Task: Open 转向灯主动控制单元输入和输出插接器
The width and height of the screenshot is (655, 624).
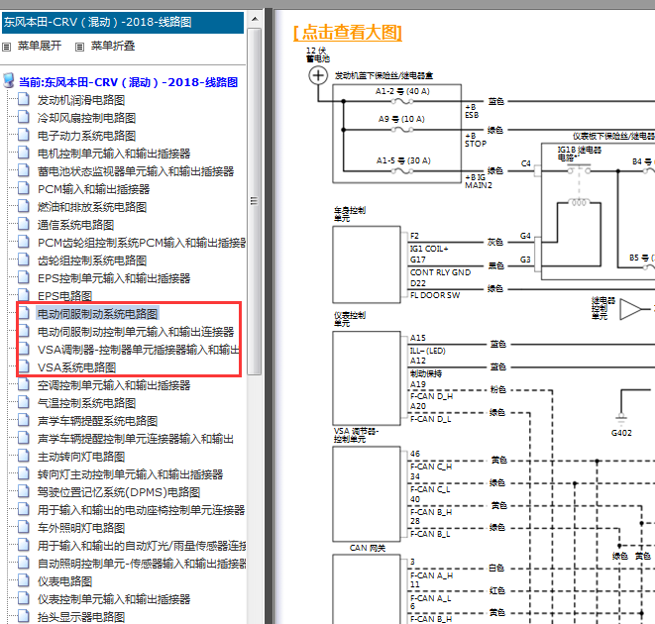Action: pos(130,474)
